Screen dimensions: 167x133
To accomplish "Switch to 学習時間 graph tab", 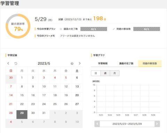I will [x=103, y=64].
